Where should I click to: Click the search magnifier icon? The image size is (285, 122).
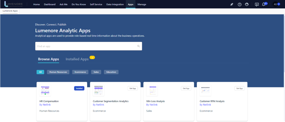pyautogui.click(x=139, y=46)
